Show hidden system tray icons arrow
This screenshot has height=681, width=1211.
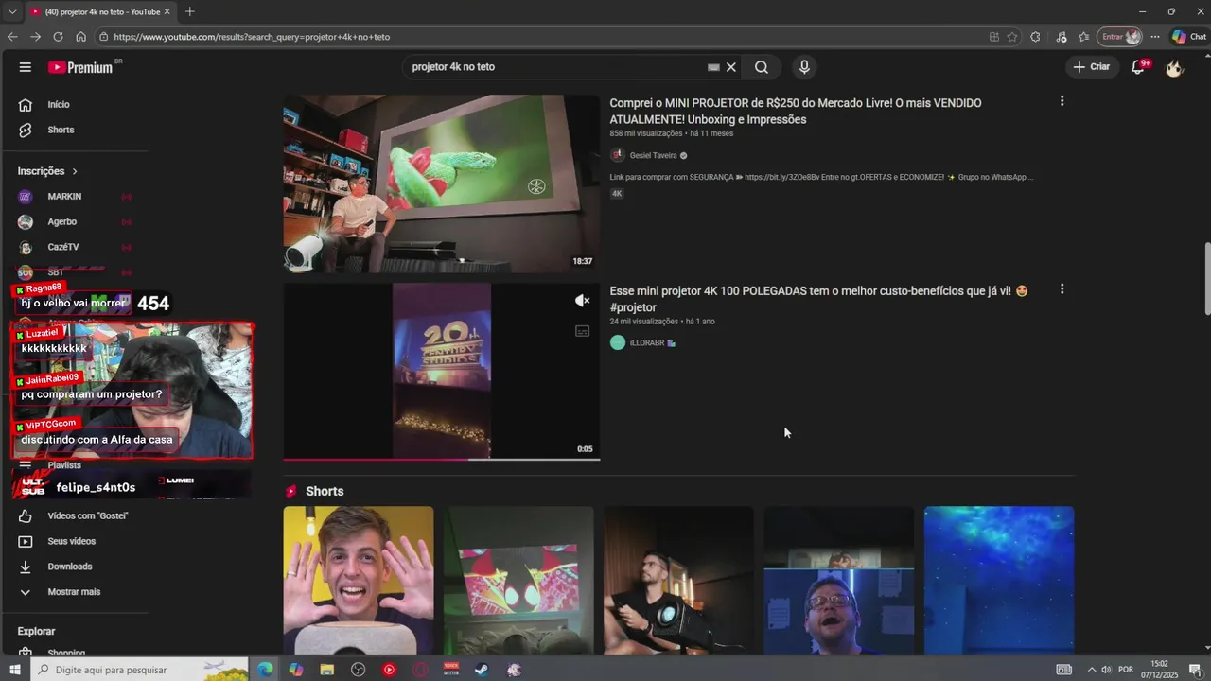(1092, 670)
